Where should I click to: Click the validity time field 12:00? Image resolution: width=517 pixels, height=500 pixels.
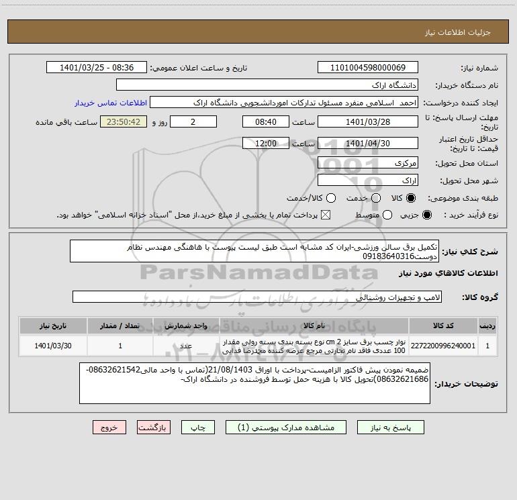point(266,143)
